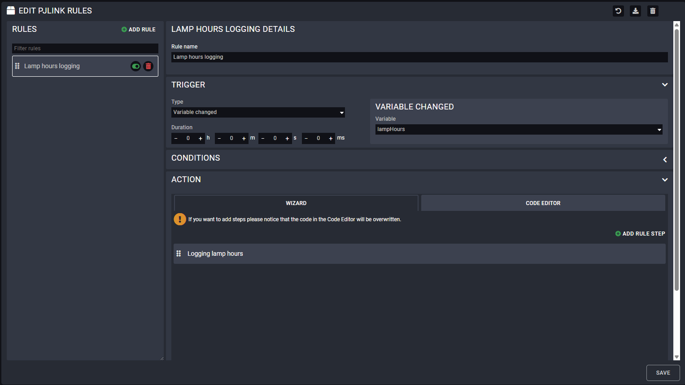Select the Wizard tab

(x=296, y=203)
